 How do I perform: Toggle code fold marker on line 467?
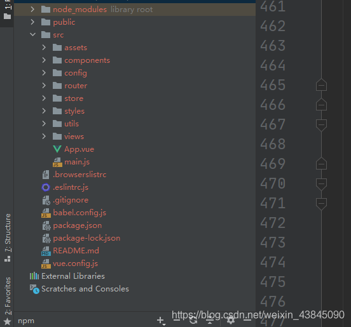(321, 124)
